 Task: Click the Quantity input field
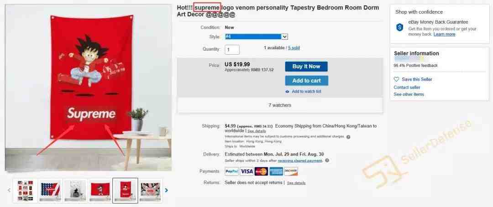(232, 50)
